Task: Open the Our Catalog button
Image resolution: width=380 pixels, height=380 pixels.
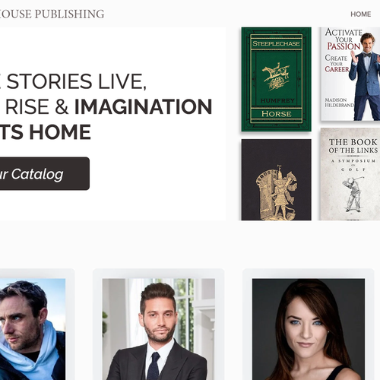Action: tap(45, 173)
